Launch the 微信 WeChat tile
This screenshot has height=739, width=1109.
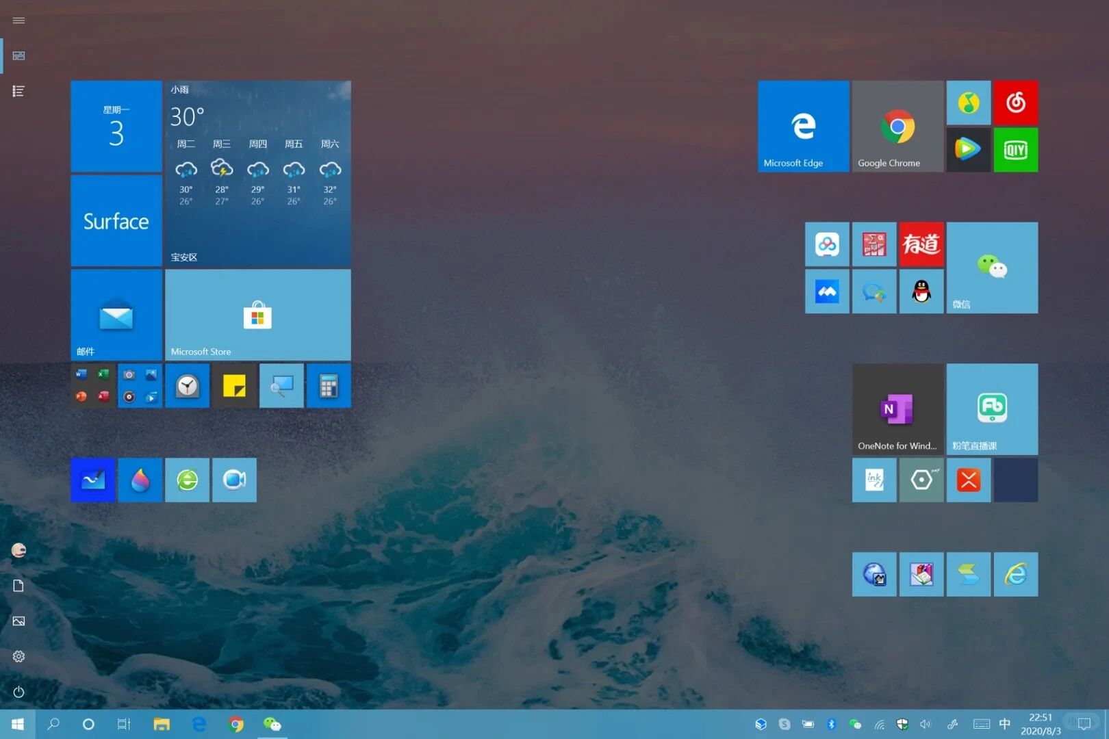991,268
